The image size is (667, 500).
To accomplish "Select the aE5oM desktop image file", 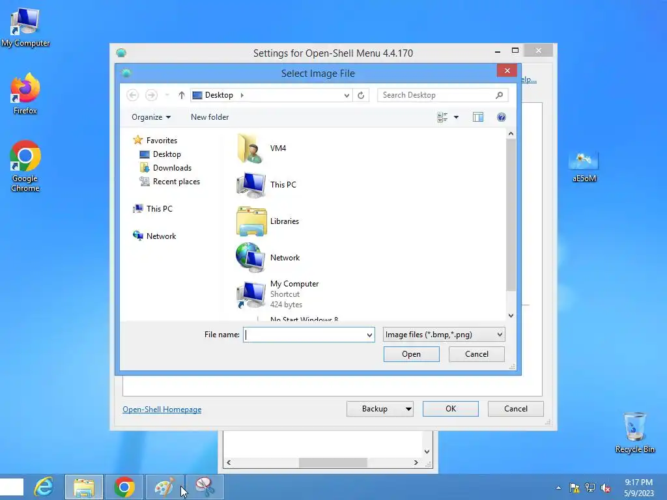I will (584, 167).
